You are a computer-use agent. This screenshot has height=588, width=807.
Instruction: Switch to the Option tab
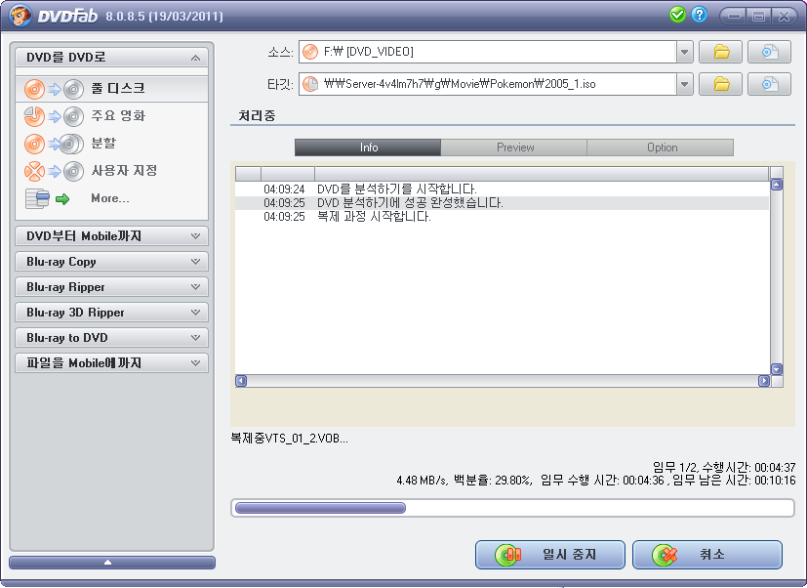tap(661, 147)
